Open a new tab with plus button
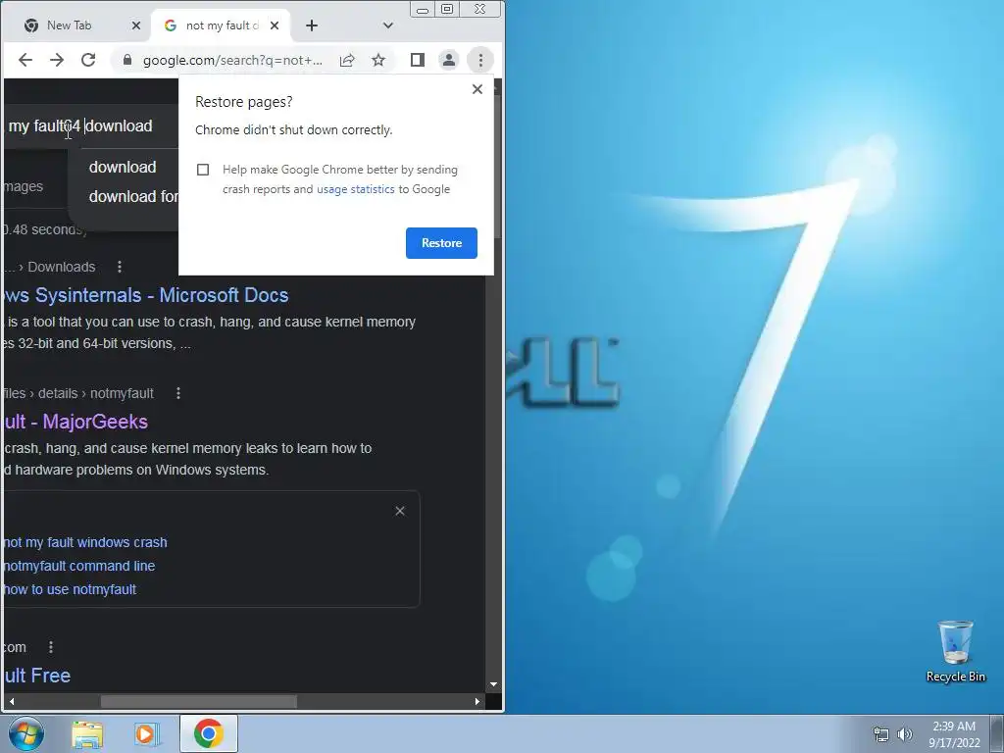Viewport: 1004px width, 753px height. click(311, 25)
